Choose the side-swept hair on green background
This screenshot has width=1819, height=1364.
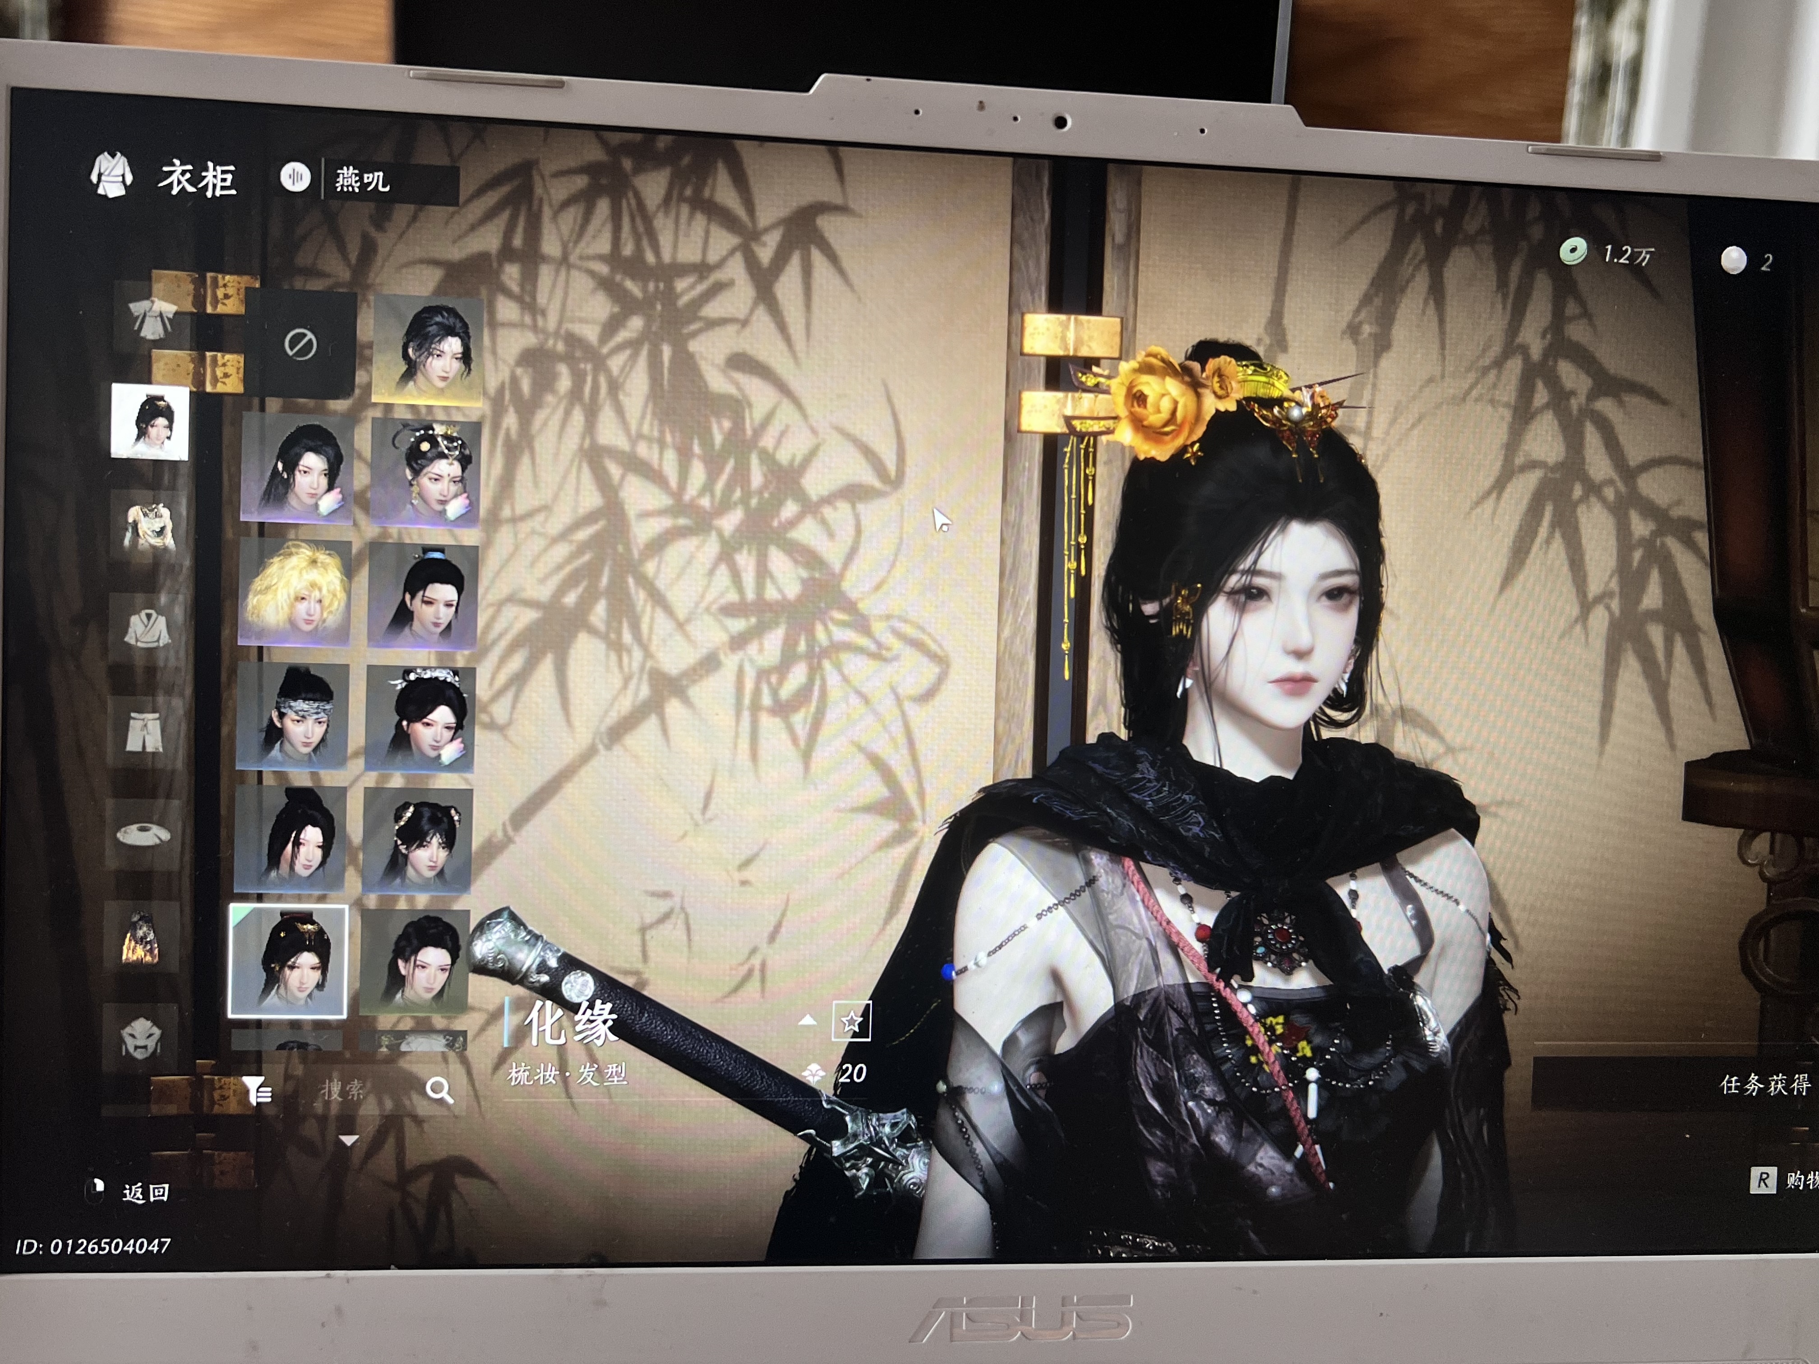coord(415,962)
